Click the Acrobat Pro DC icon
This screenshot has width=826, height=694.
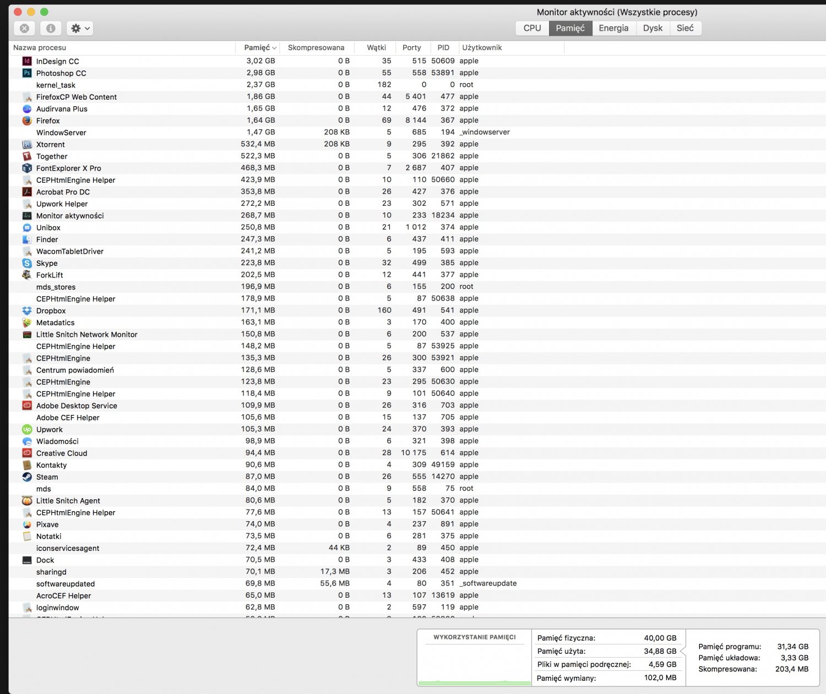(x=27, y=192)
